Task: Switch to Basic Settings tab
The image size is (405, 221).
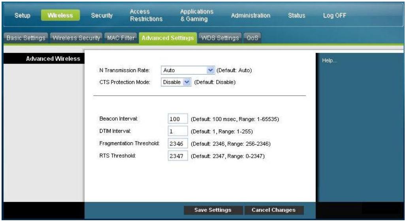Action: click(26, 38)
